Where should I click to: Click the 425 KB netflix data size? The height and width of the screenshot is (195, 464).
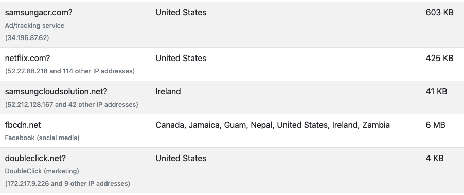pyautogui.click(x=439, y=59)
